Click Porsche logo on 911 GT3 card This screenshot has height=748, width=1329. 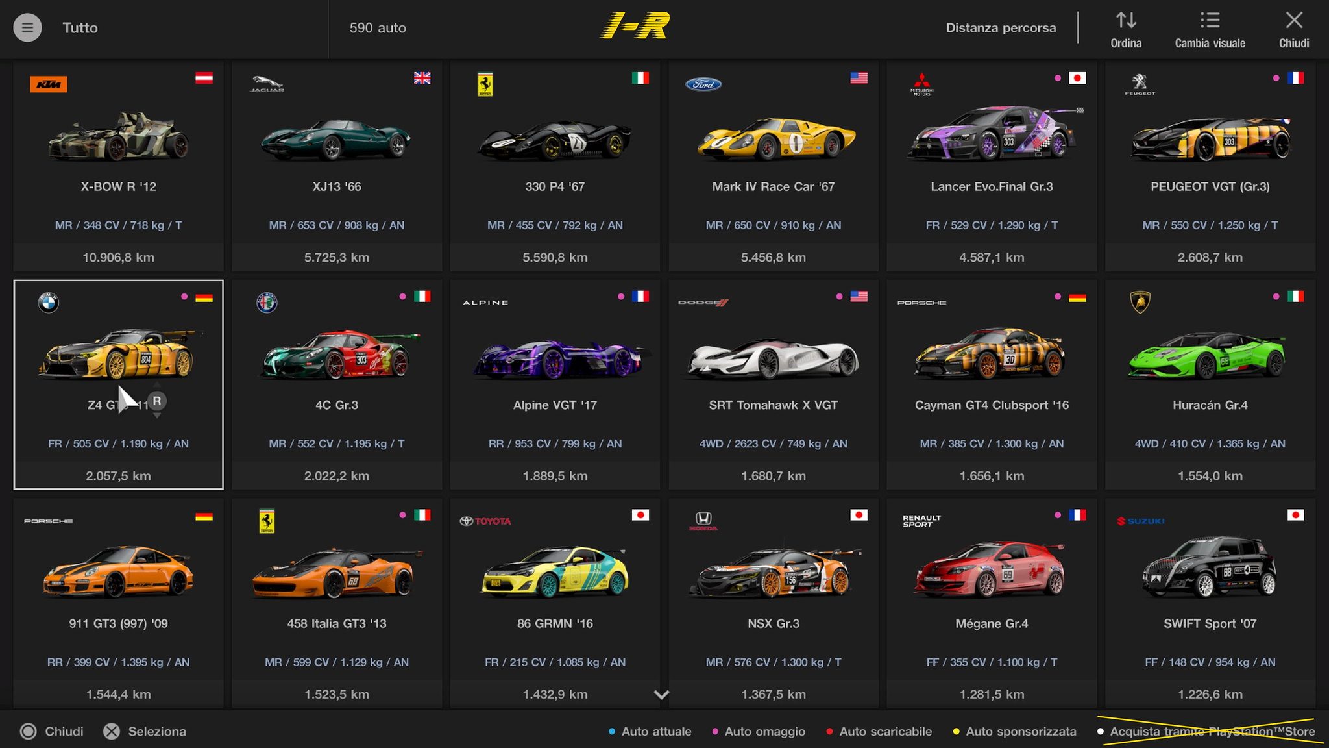(48, 521)
